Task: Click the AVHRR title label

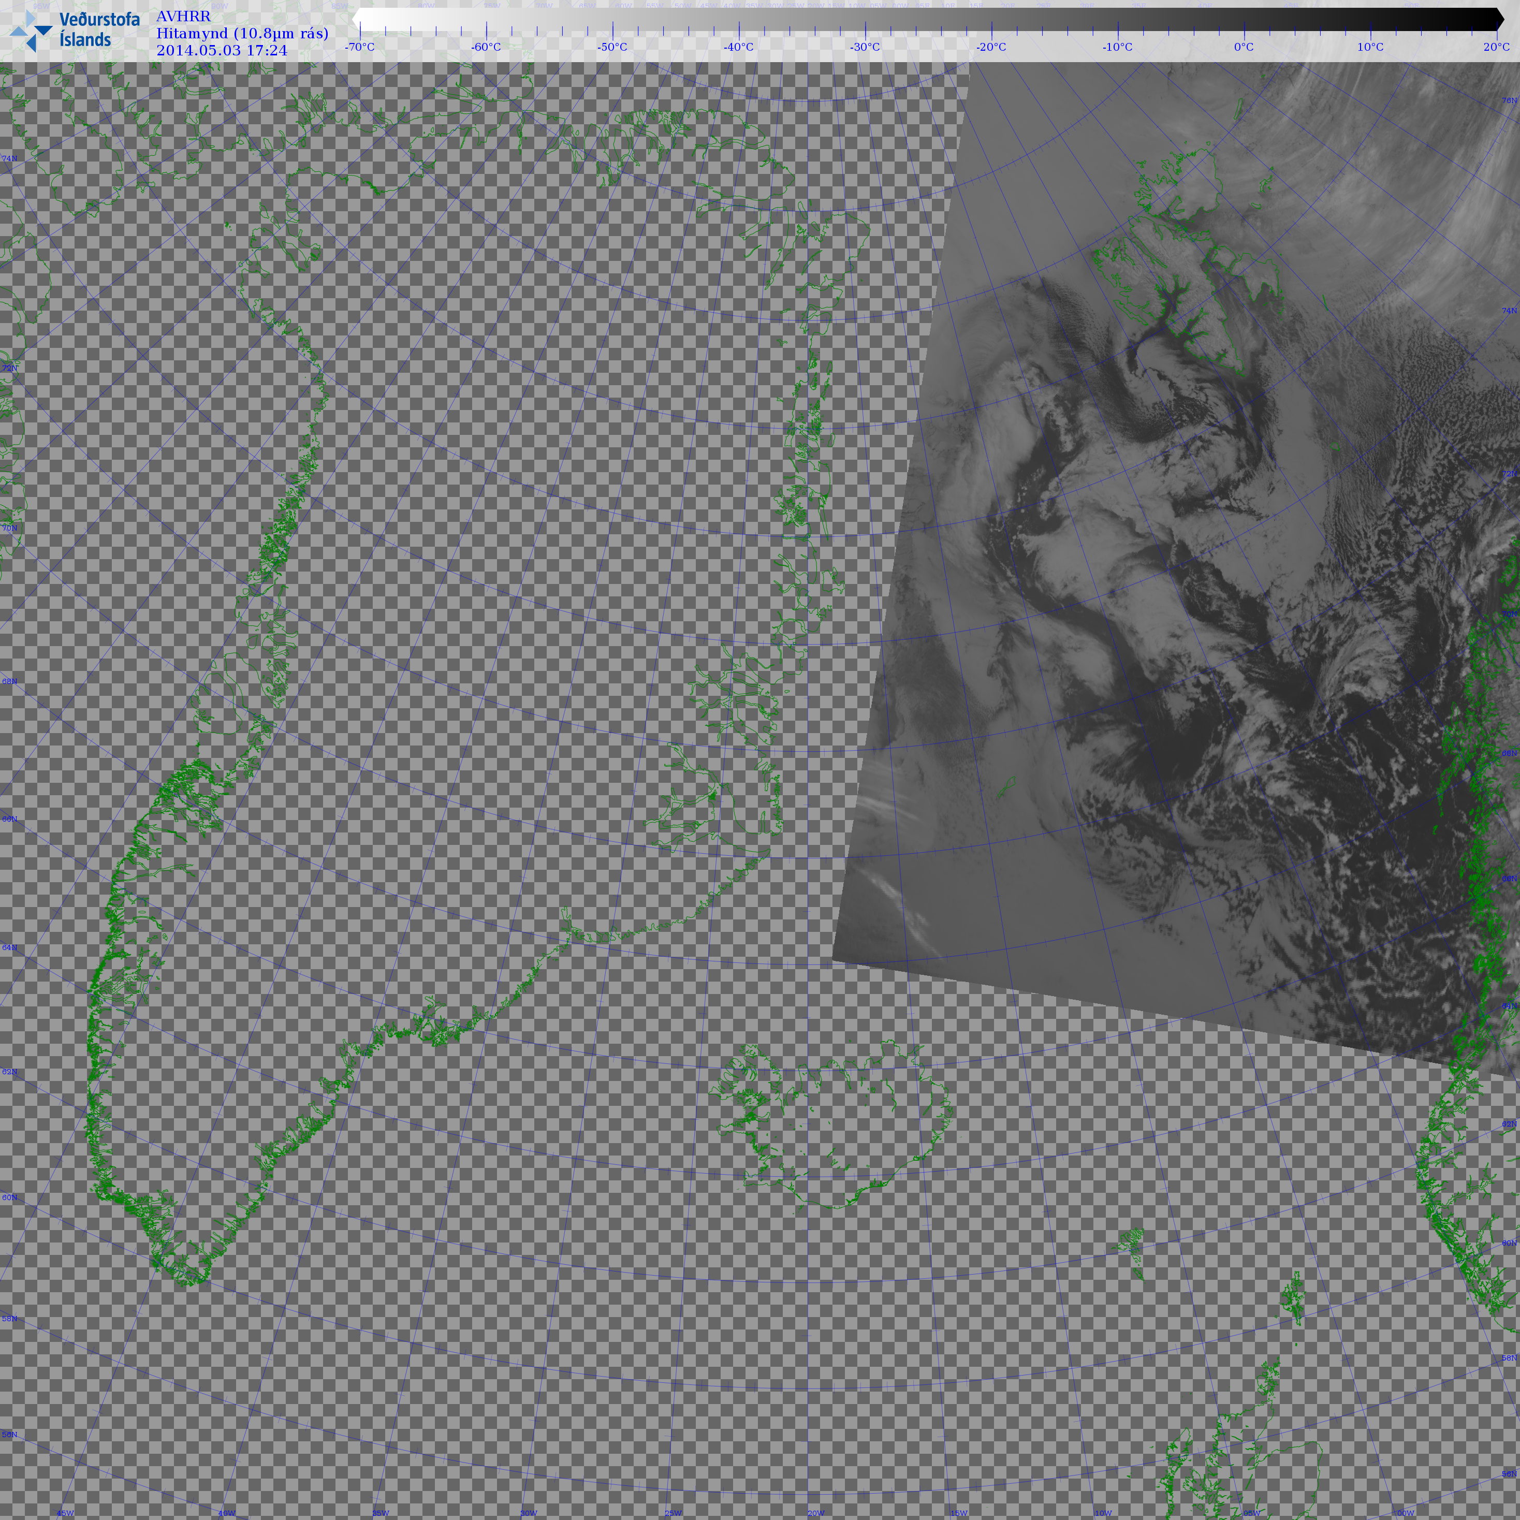Action: pos(183,17)
